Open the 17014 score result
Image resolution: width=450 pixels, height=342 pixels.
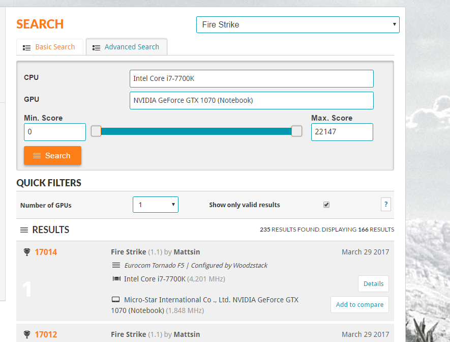coord(46,252)
